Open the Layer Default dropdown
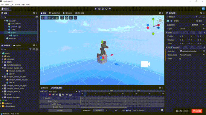This screenshot has width=206, height=115. point(192,29)
